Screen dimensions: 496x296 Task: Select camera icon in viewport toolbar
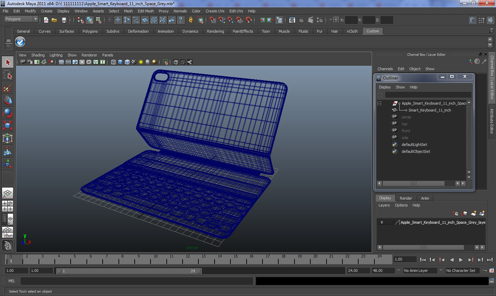tap(23, 62)
